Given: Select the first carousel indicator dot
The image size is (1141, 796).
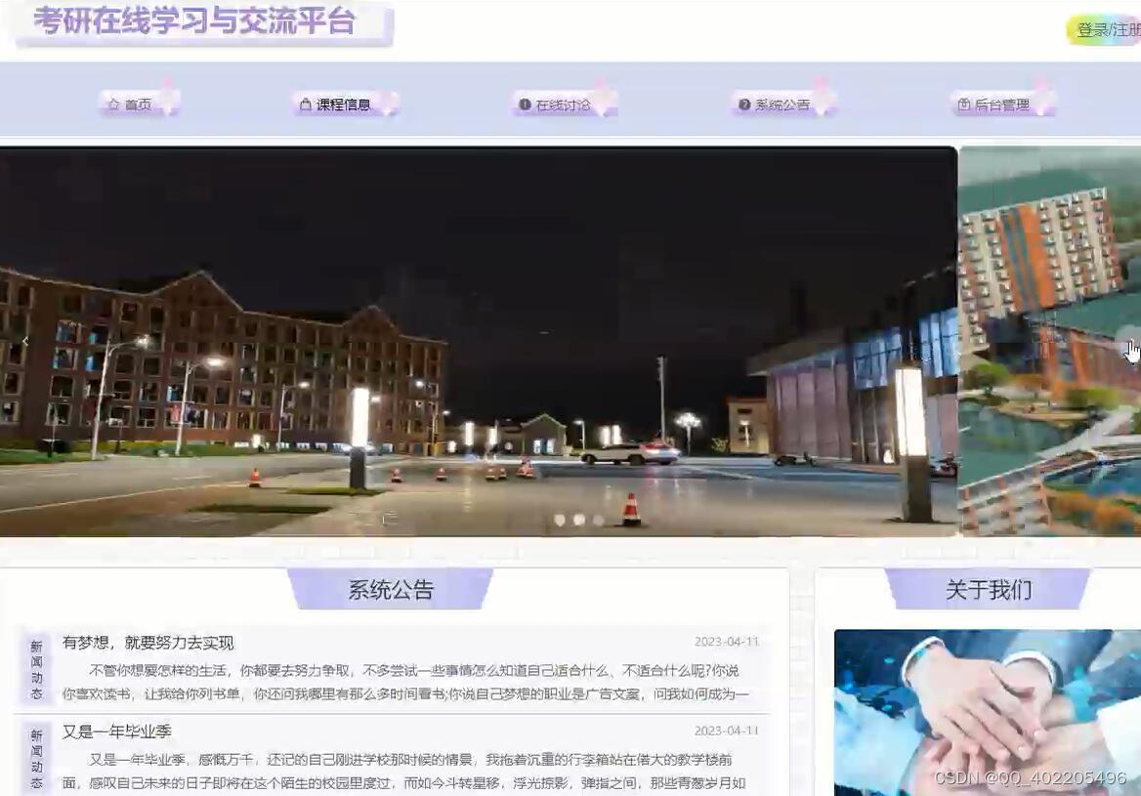Looking at the screenshot, I should pyautogui.click(x=558, y=521).
